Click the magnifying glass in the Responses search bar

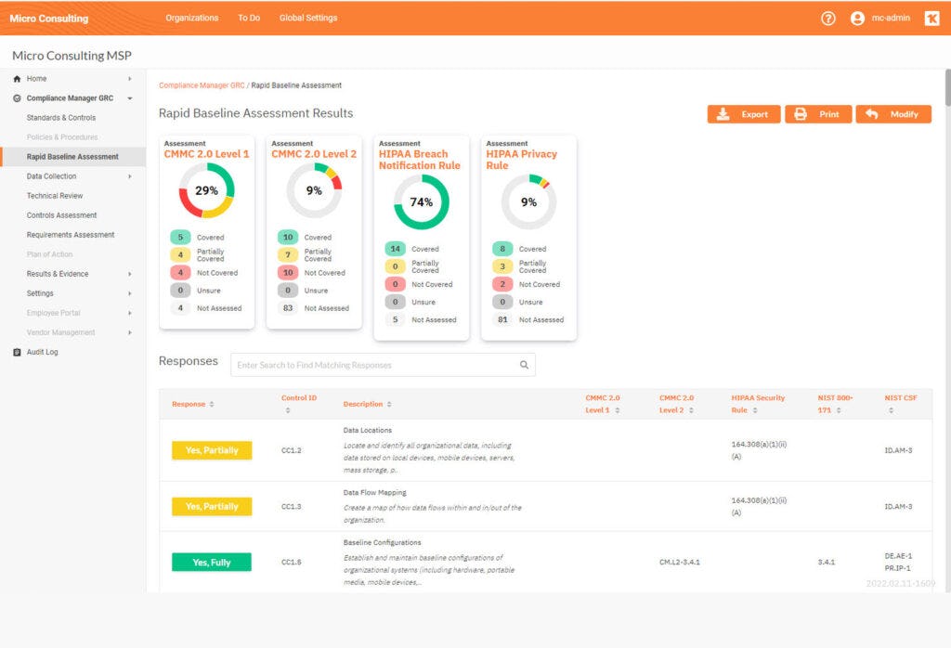[x=523, y=364]
